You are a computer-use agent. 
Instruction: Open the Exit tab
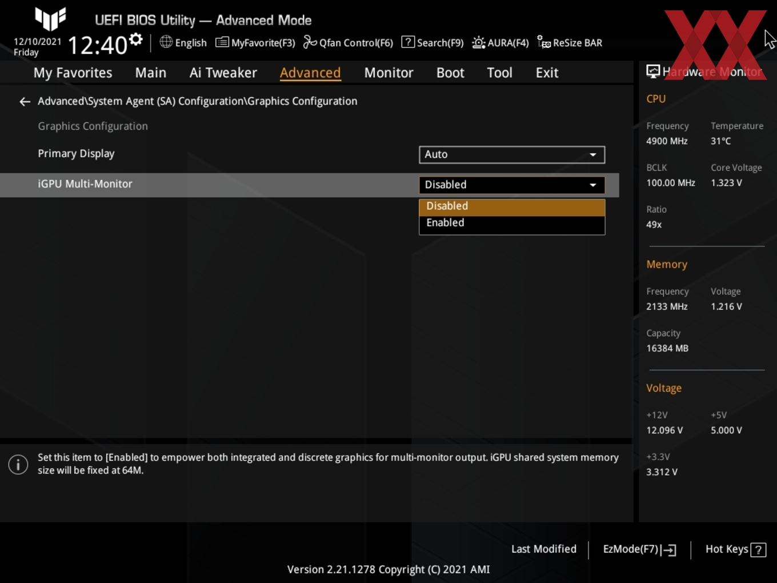(x=547, y=73)
